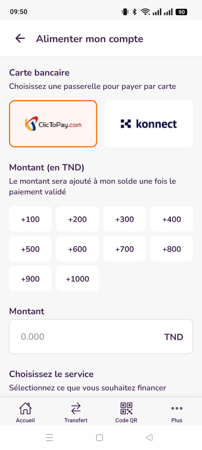Tap the +100 amount chip
This screenshot has height=450, width=202.
coord(30,219)
